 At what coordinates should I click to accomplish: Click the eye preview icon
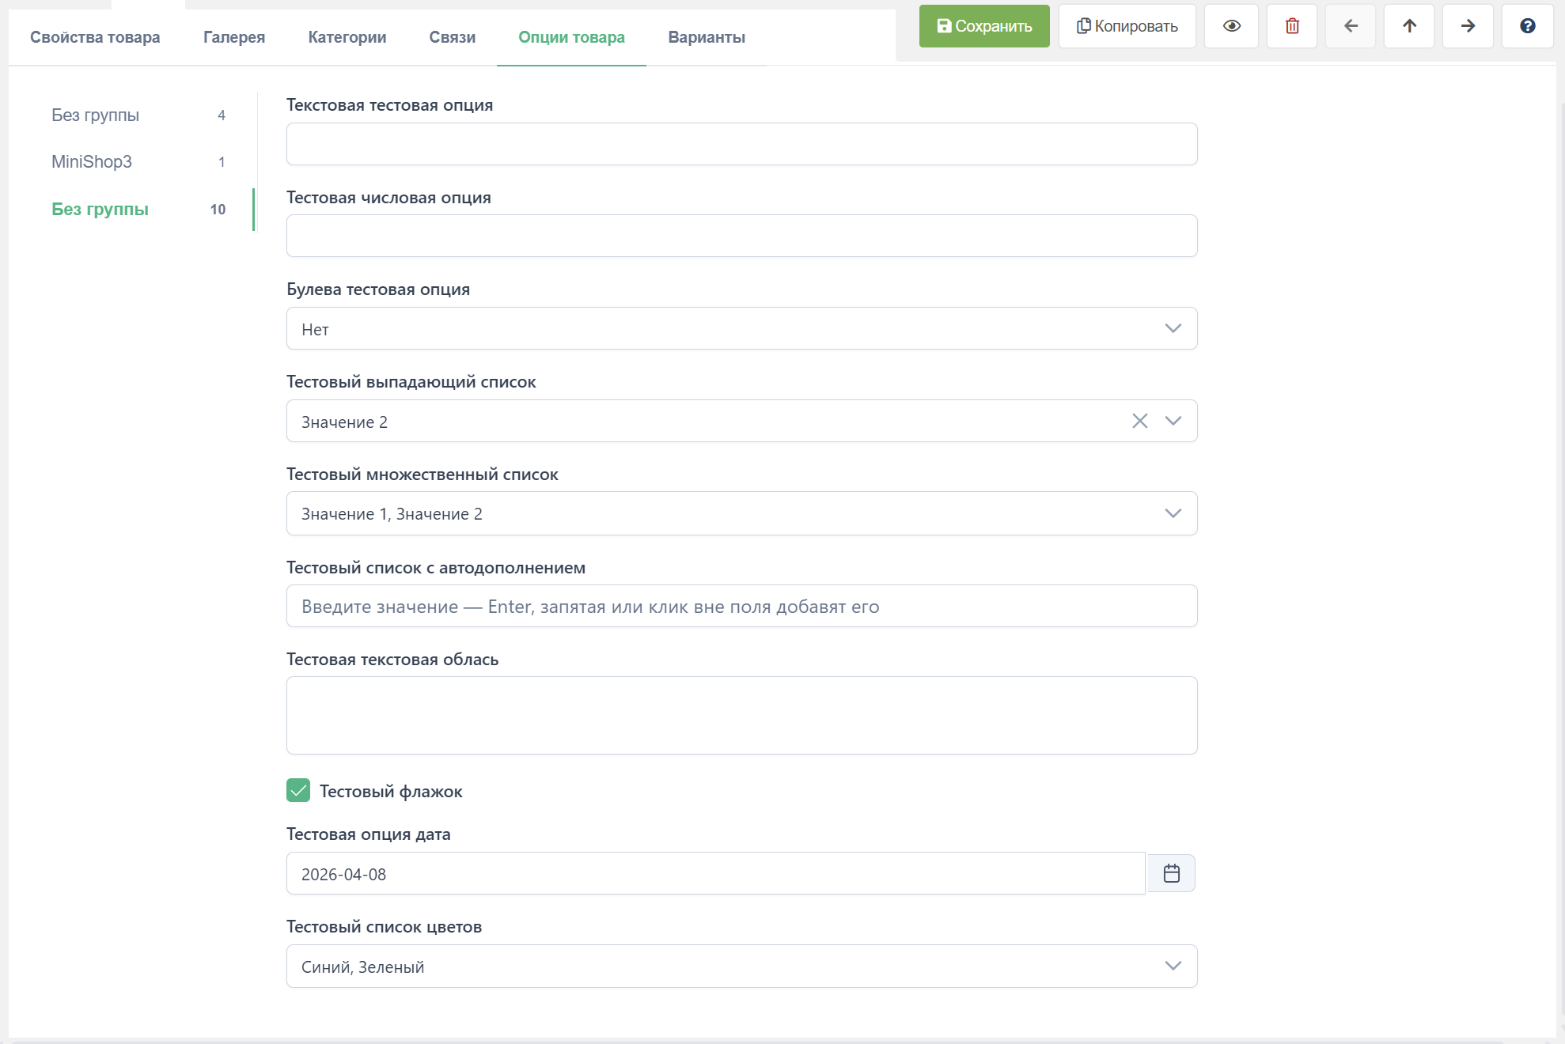1231,26
